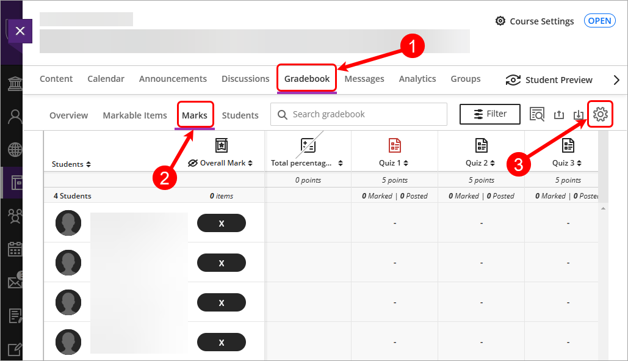Open the groups icon in left sidebar
This screenshot has height=361, width=628.
[x=13, y=215]
